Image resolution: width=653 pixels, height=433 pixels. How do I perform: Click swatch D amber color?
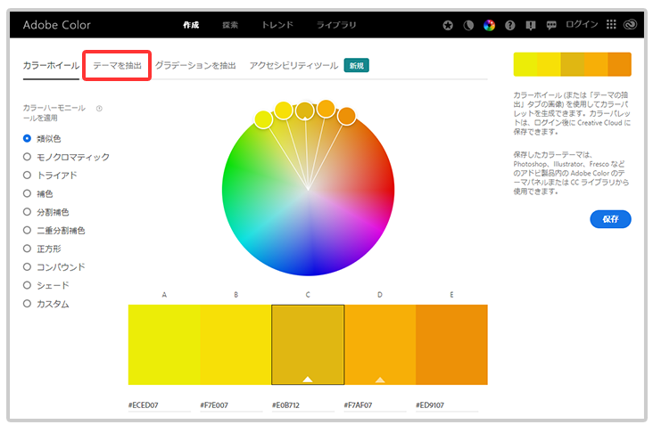380,345
